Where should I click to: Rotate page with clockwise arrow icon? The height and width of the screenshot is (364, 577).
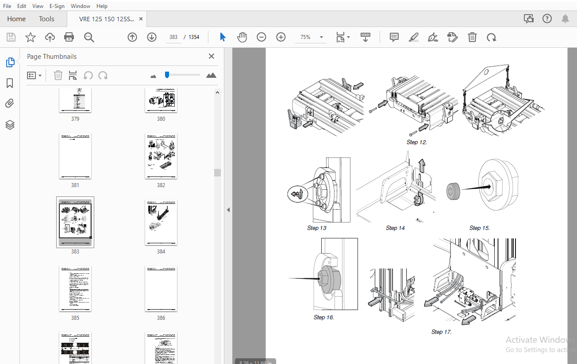[x=491, y=37]
